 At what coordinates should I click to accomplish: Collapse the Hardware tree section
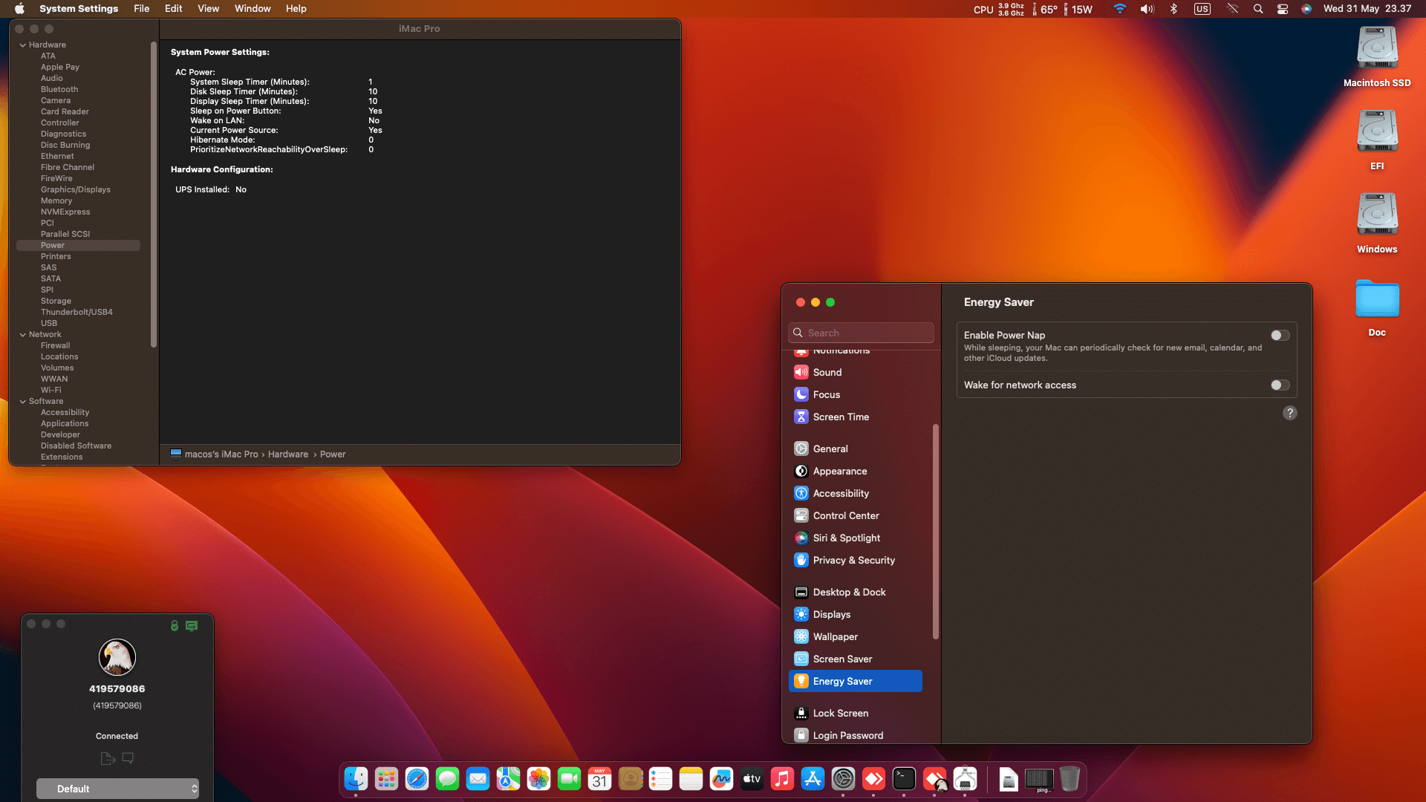coord(22,45)
